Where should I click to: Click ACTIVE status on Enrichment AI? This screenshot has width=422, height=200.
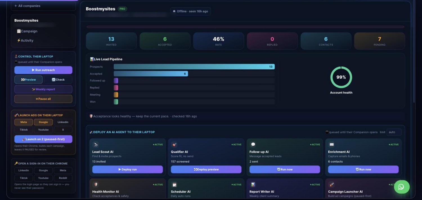(x=394, y=145)
